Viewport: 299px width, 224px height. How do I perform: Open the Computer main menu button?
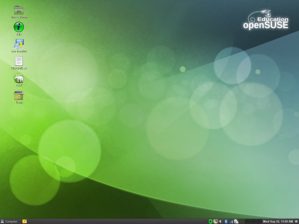(9, 221)
